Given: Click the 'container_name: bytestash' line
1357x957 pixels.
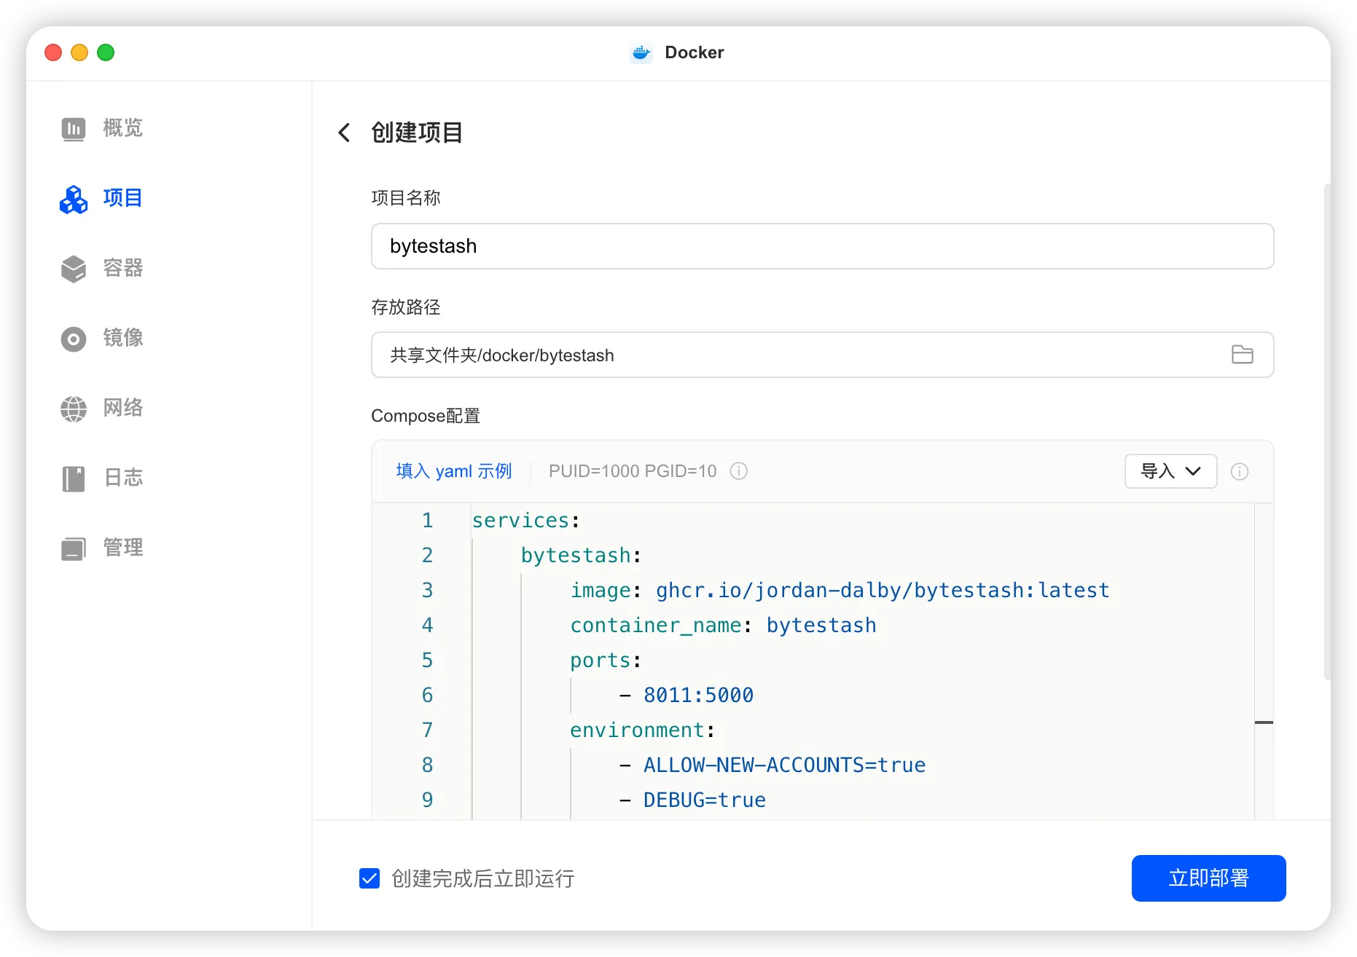Looking at the screenshot, I should [723, 626].
